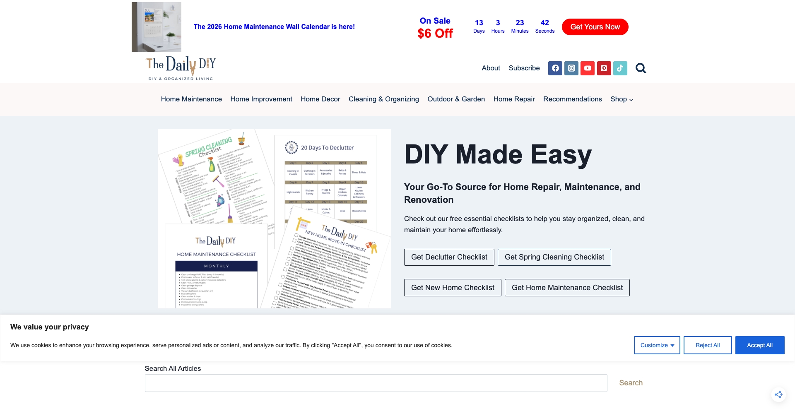This screenshot has height=411, width=795.
Task: Expand the Customize cookie options dropdown
Action: click(656, 345)
